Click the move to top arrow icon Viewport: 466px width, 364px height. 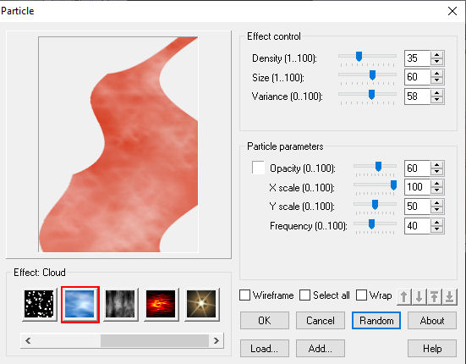434,296
